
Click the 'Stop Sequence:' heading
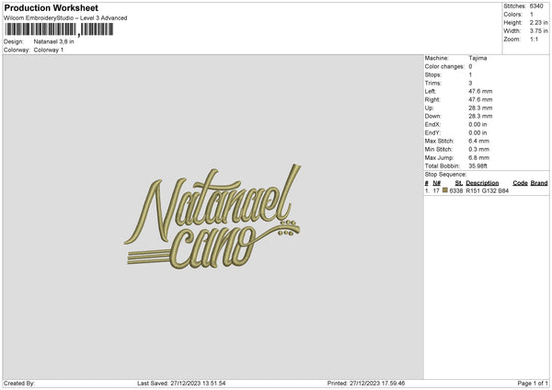(x=445, y=175)
